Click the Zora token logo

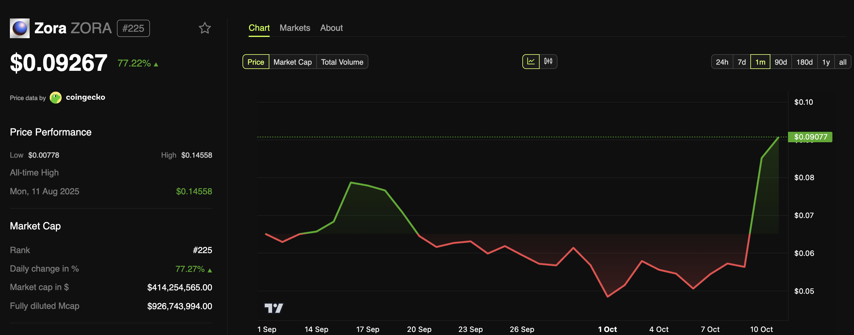19,28
